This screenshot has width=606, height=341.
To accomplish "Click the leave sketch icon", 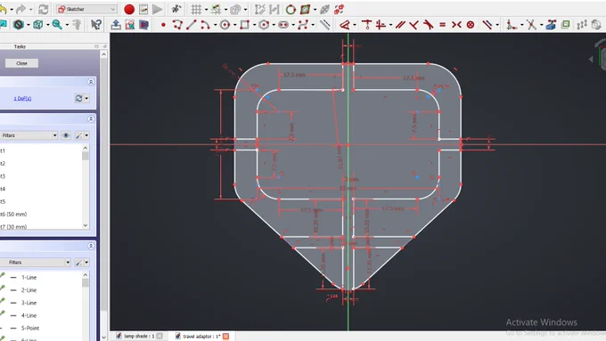I will 115,25.
